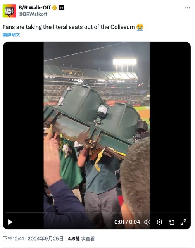Open the three-dot more options menu

click(188, 8)
